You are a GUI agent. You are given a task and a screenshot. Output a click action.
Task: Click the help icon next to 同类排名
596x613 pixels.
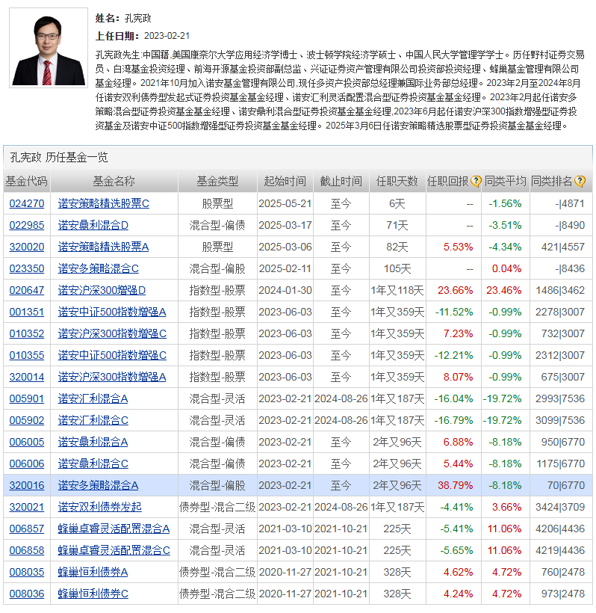pyautogui.click(x=580, y=182)
